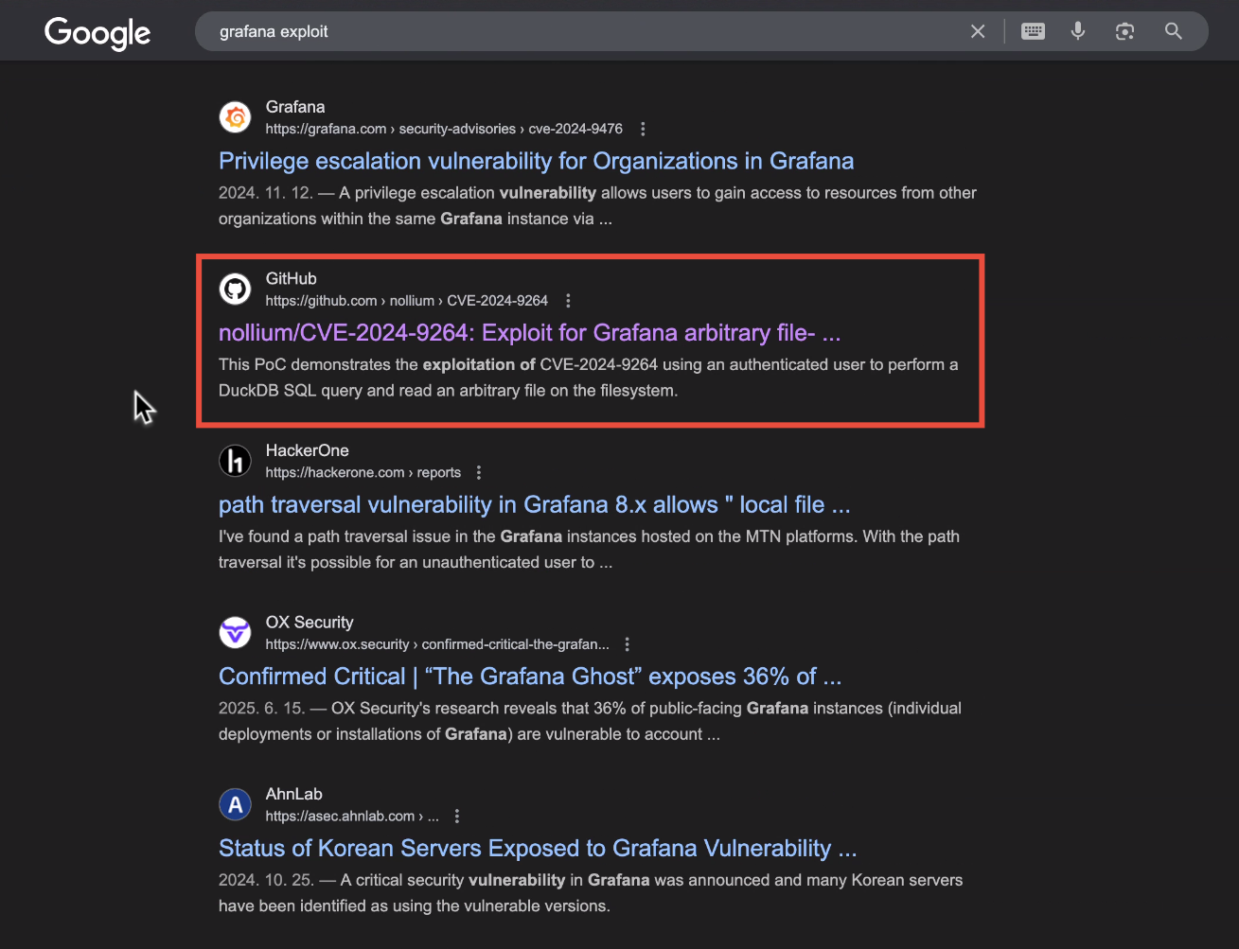Open more options for the grafana.com result
This screenshot has width=1239, height=949.
643,129
